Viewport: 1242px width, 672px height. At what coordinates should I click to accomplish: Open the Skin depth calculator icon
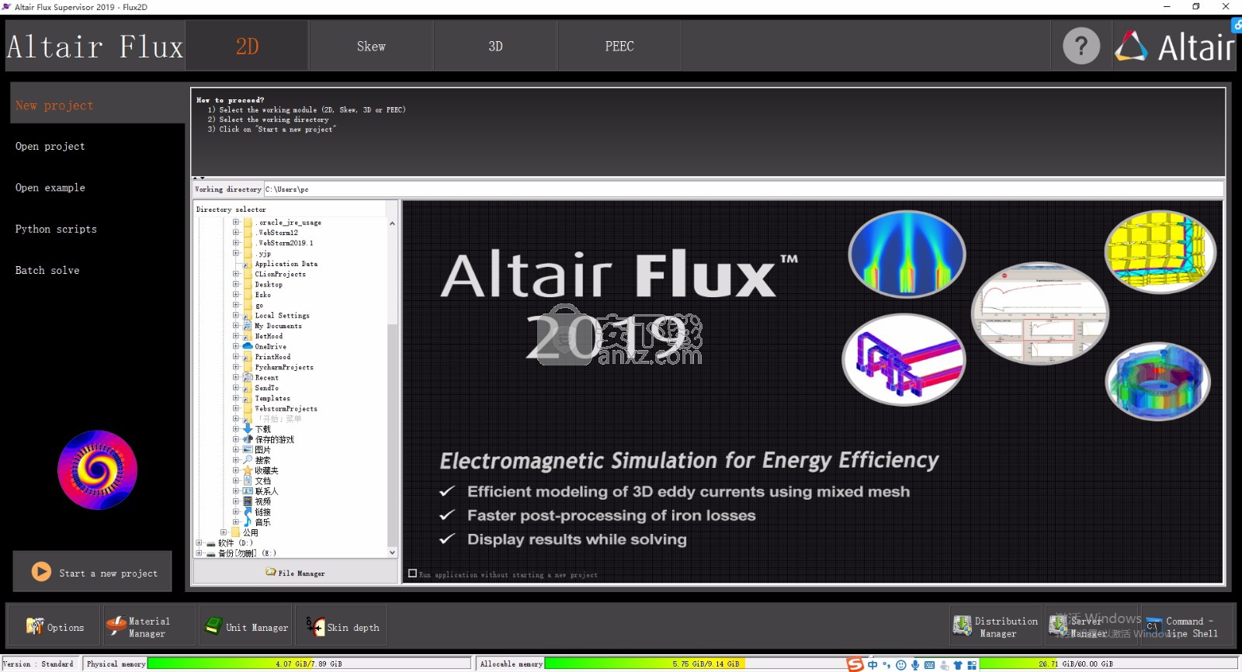[x=315, y=626]
